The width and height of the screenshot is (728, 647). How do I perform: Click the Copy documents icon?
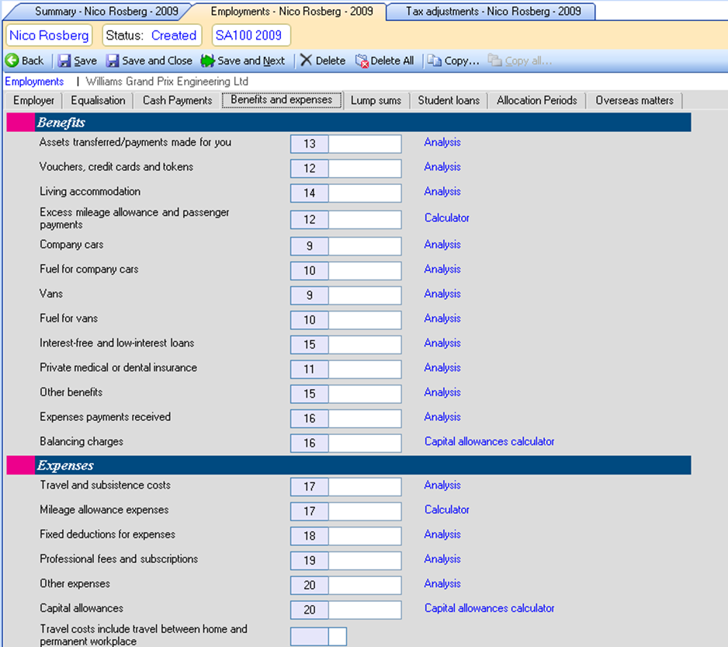click(x=434, y=61)
